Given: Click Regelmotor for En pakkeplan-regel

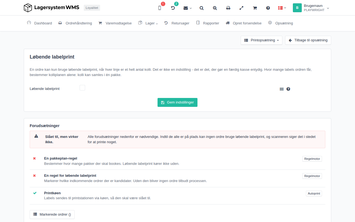Looking at the screenshot, I should point(312,159).
